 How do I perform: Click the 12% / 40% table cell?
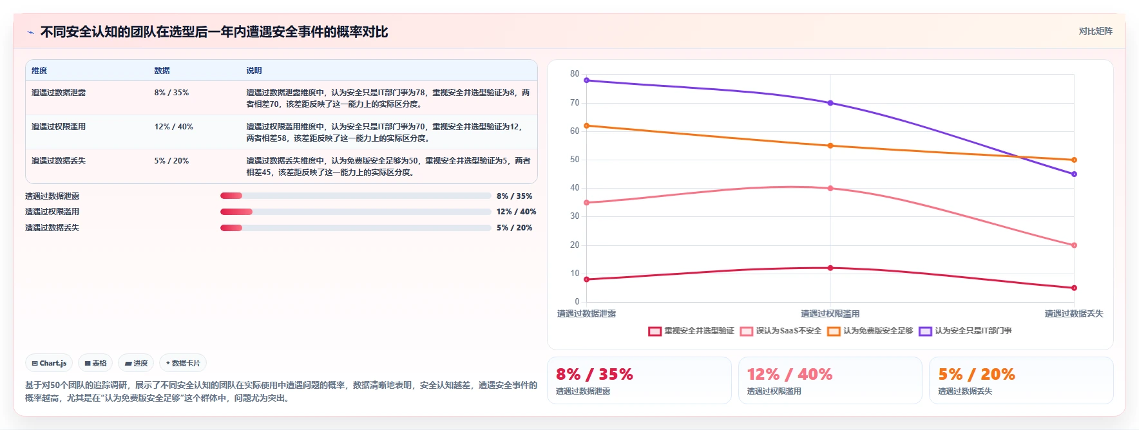[x=174, y=127]
